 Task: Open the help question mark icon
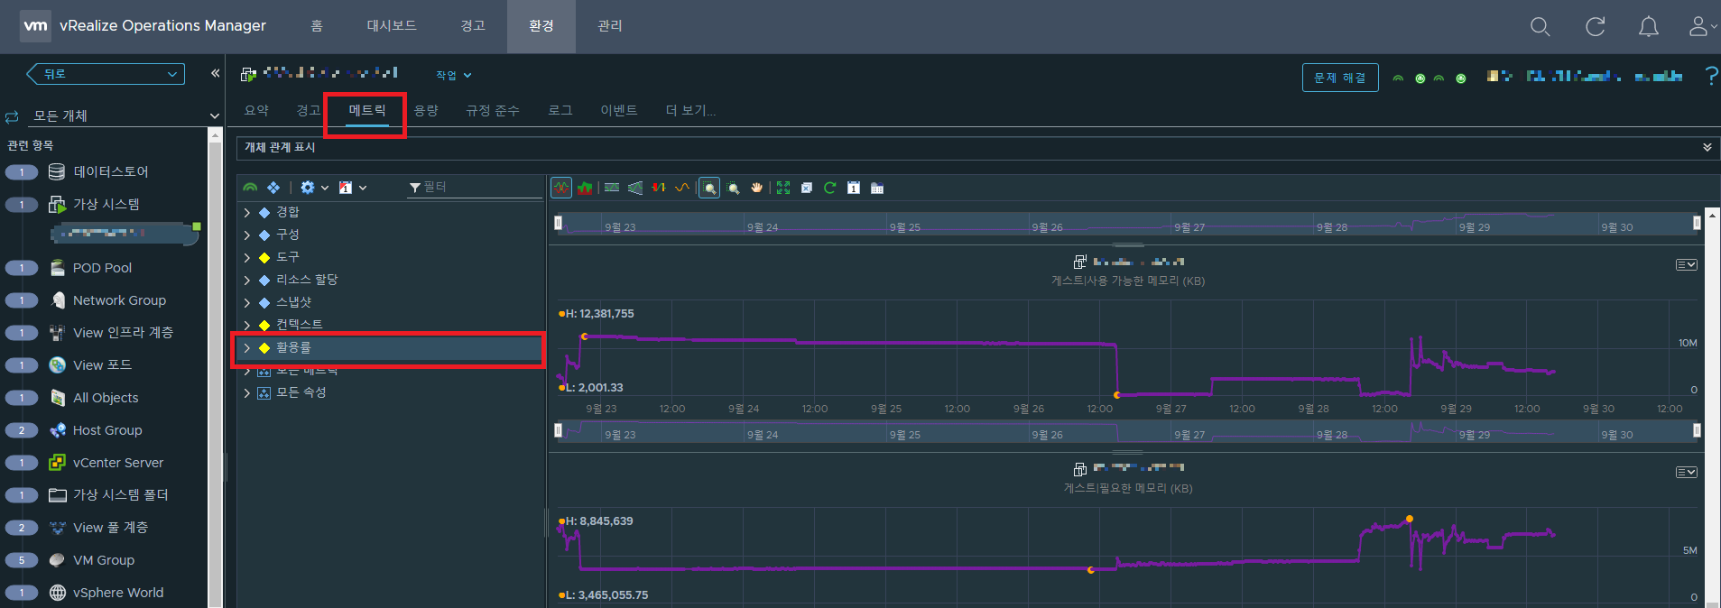1711,77
